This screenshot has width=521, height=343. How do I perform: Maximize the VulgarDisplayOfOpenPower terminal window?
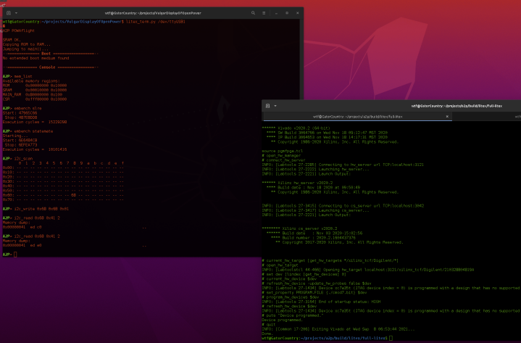[x=286, y=13]
